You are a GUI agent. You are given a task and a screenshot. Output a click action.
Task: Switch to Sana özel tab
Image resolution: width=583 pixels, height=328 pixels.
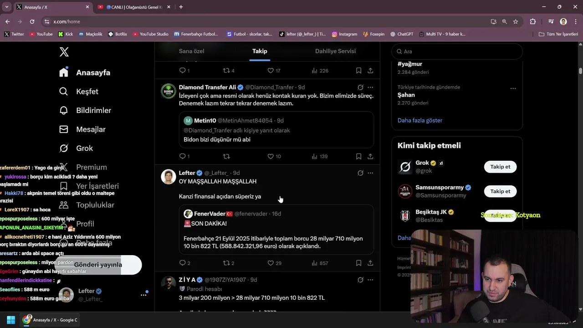coord(191,51)
